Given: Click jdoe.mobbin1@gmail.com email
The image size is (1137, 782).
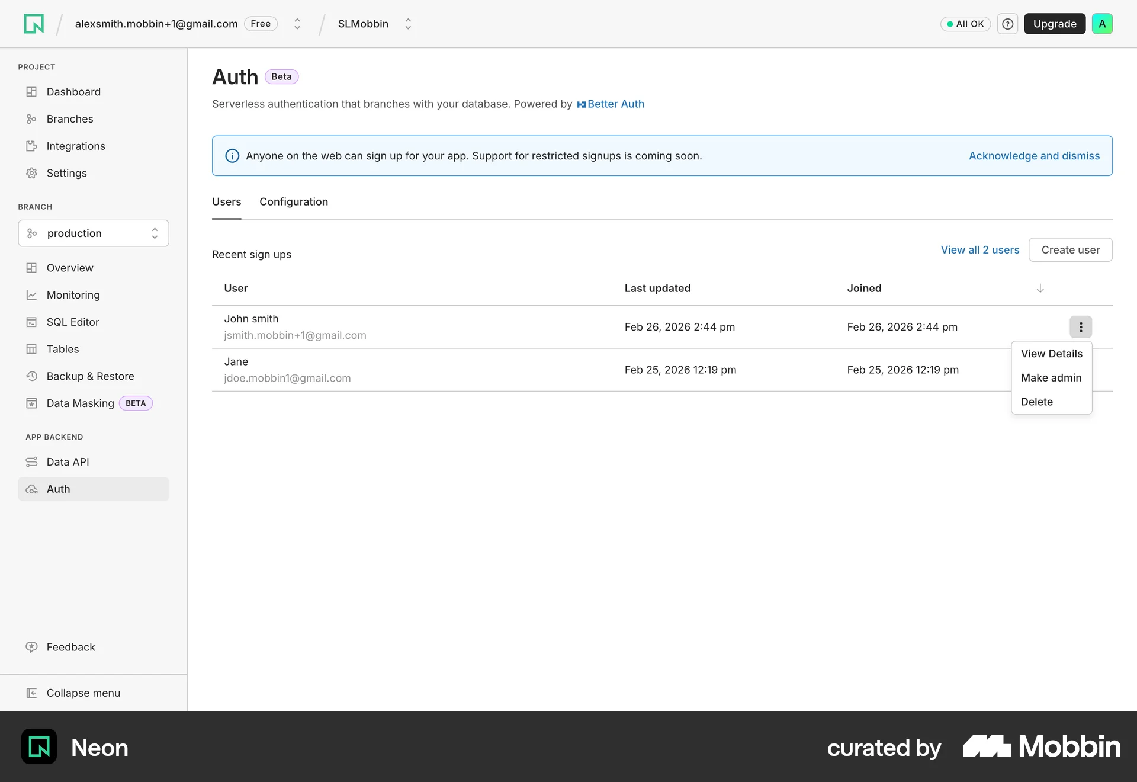Looking at the screenshot, I should coord(287,378).
